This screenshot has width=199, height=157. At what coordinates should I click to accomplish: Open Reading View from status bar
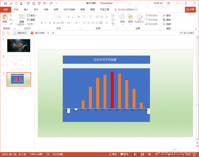[x=149, y=154]
